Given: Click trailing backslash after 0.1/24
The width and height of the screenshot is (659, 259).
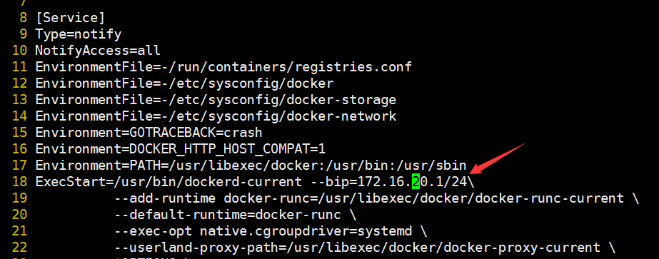Looking at the screenshot, I should 471,182.
